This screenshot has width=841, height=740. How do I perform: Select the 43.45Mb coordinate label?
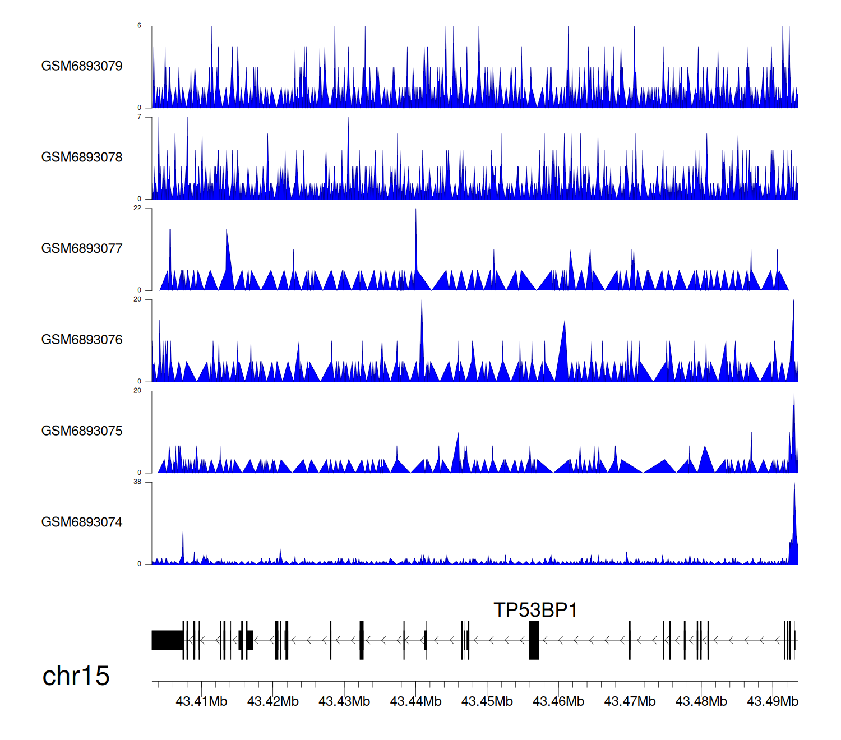click(487, 701)
